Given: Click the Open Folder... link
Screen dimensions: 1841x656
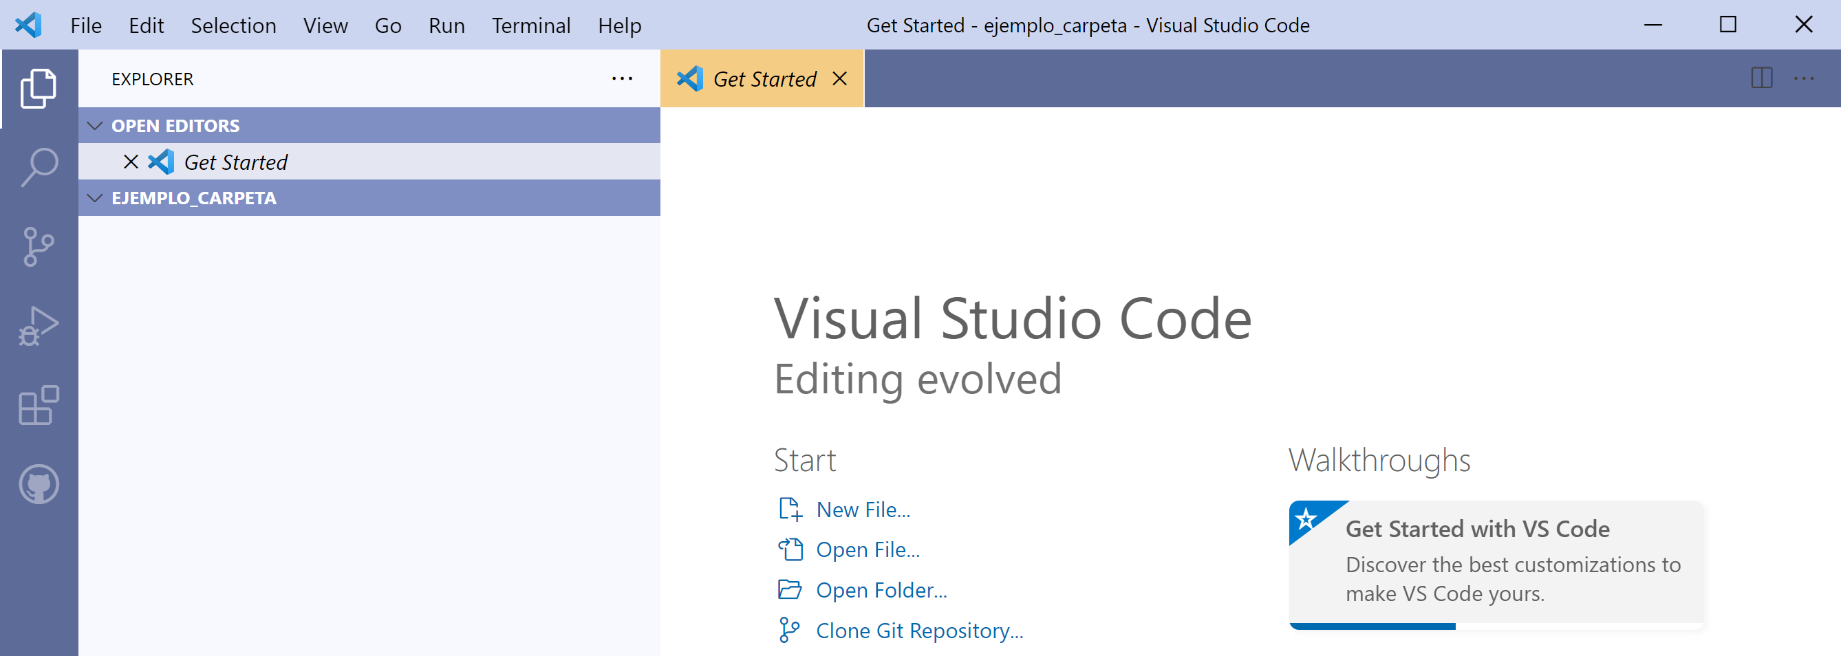Looking at the screenshot, I should click(x=881, y=590).
